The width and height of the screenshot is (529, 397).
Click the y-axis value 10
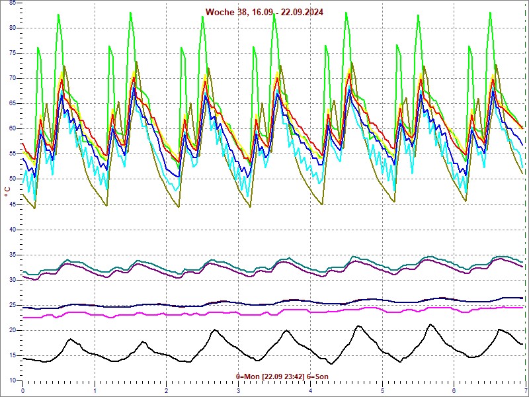pos(12,380)
